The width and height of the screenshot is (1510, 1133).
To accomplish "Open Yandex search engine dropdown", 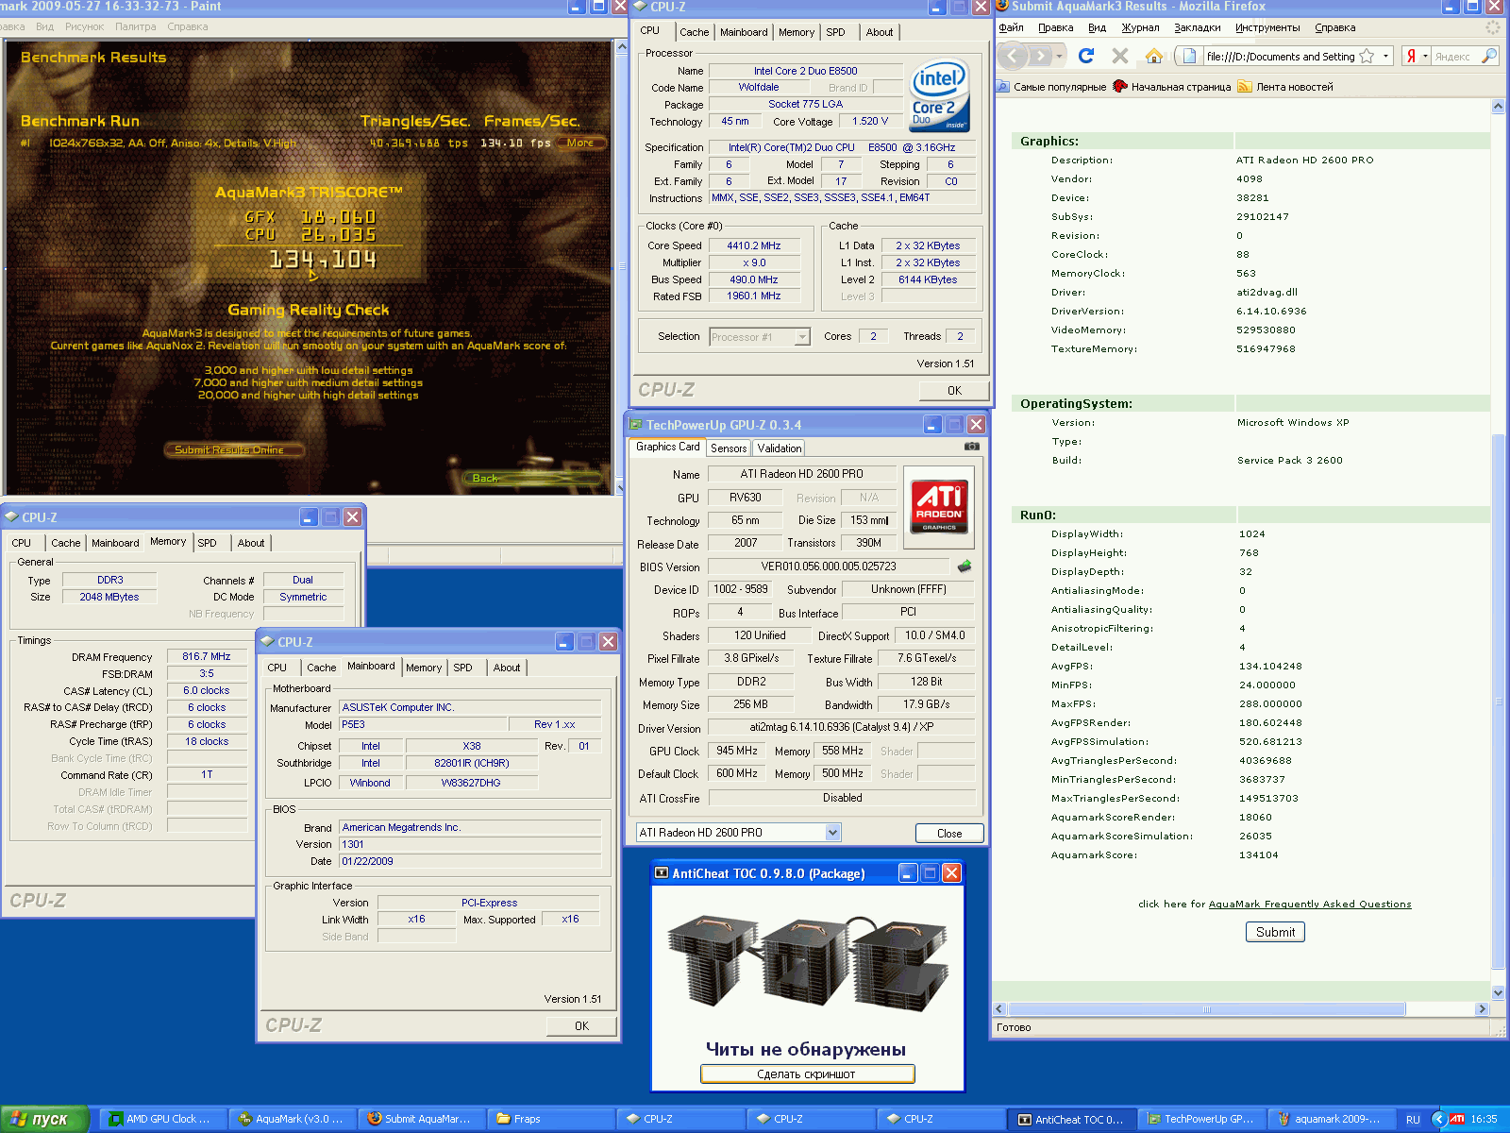I will tap(1425, 57).
